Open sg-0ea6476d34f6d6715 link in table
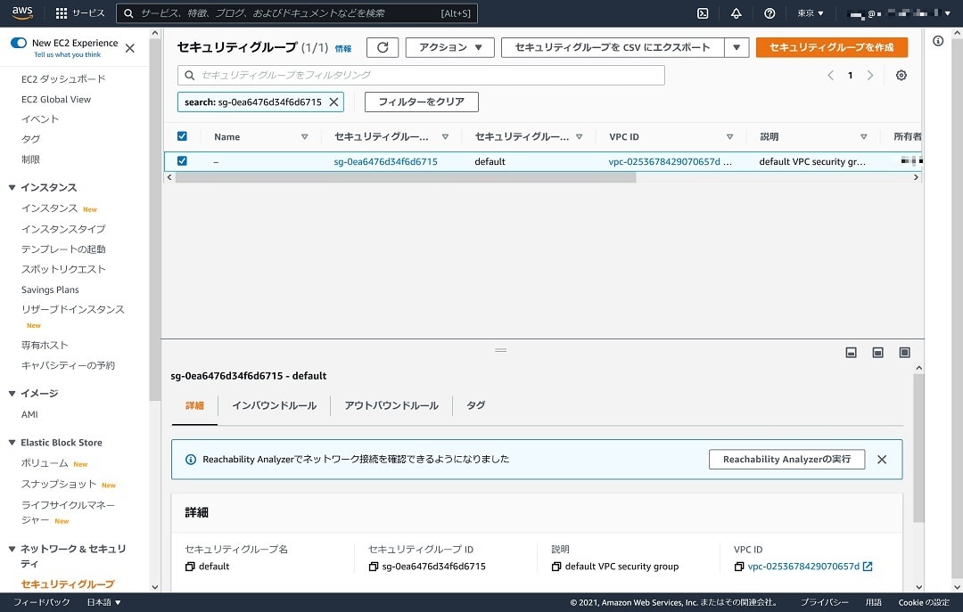Viewport: 963px width, 612px height. pyautogui.click(x=386, y=161)
